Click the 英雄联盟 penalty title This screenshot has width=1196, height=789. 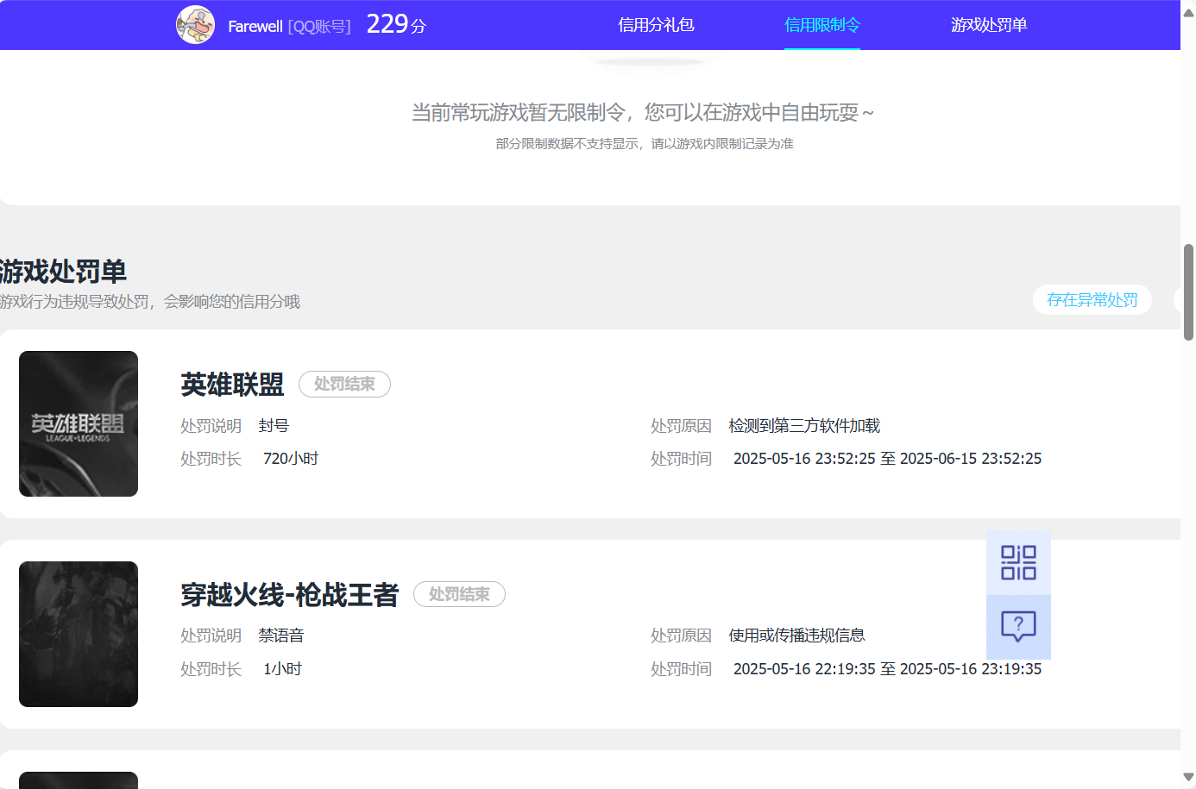(x=232, y=385)
